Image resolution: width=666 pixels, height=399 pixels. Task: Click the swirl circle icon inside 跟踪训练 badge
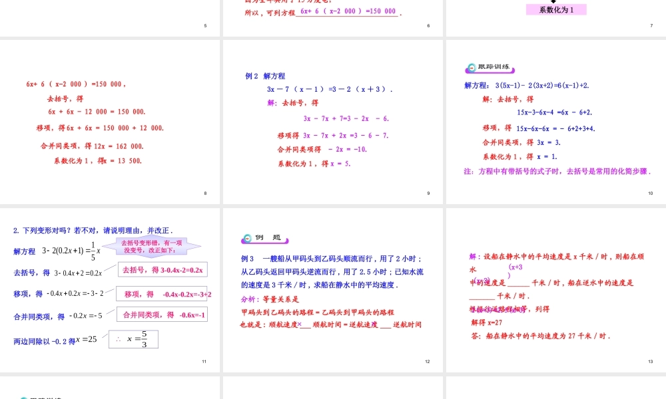pyautogui.click(x=471, y=67)
